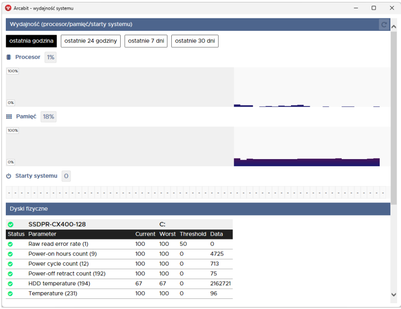This screenshot has width=401, height=309.
Task: Click status icon for Power cycle count
Action: click(x=10, y=264)
